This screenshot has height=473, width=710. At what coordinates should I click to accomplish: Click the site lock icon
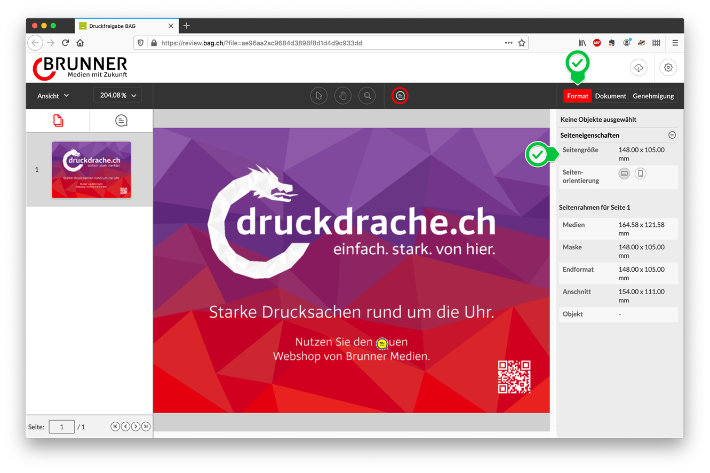tap(154, 43)
